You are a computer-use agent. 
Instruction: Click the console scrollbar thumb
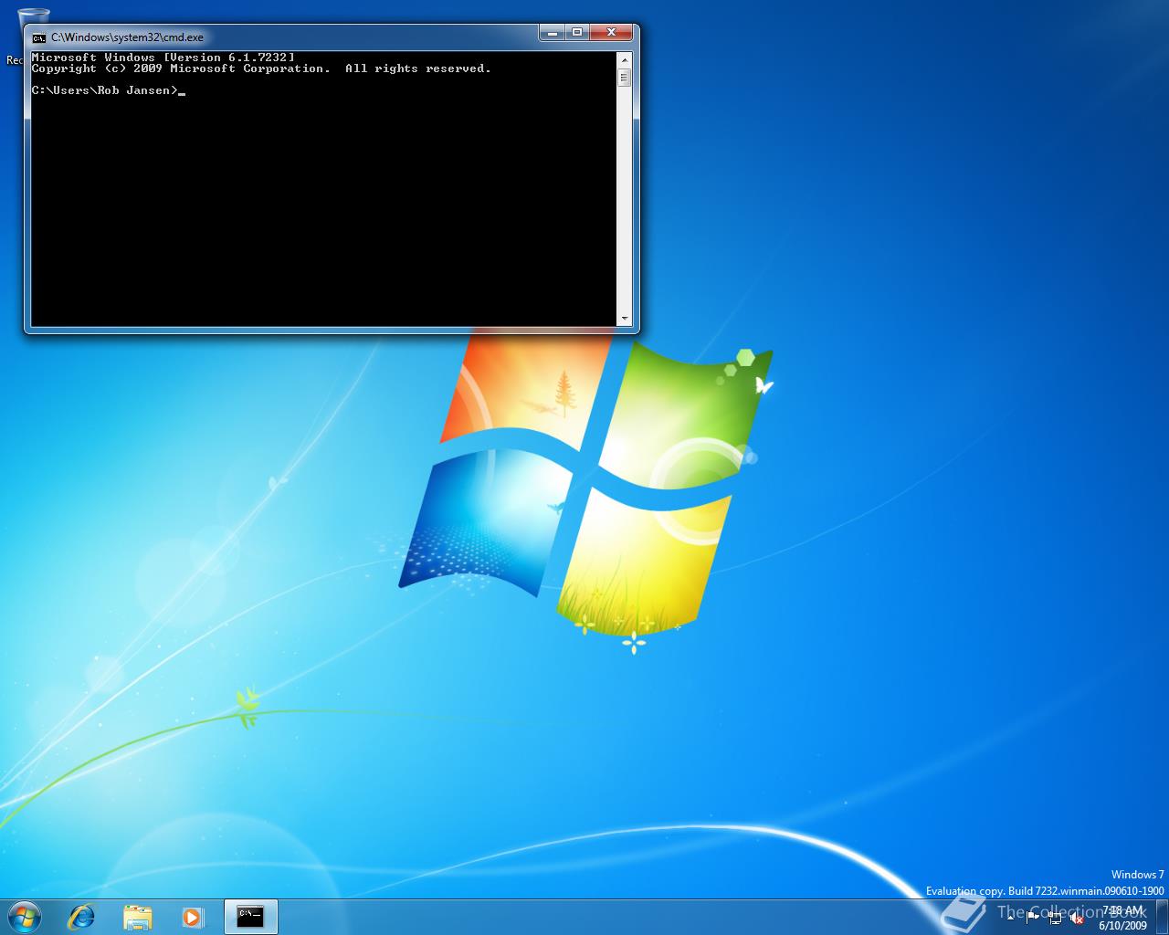(x=625, y=78)
